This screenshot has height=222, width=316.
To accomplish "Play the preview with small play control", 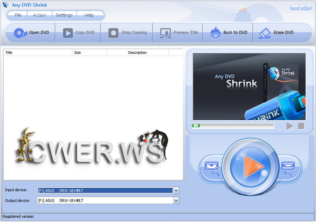I will tap(289, 126).
